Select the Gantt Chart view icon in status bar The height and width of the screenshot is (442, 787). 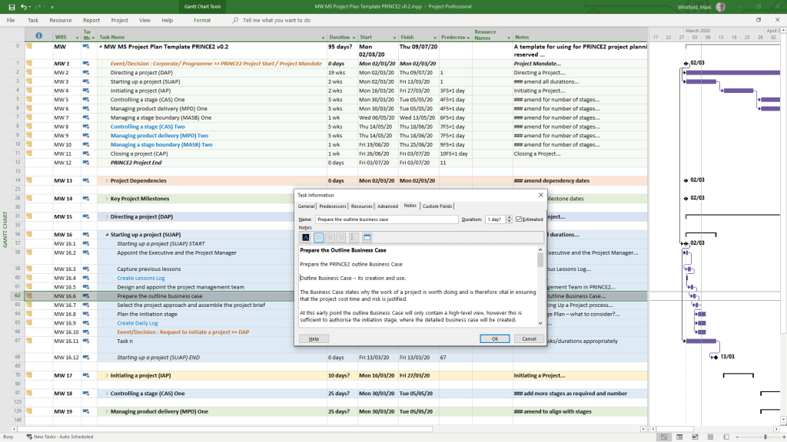[663, 437]
